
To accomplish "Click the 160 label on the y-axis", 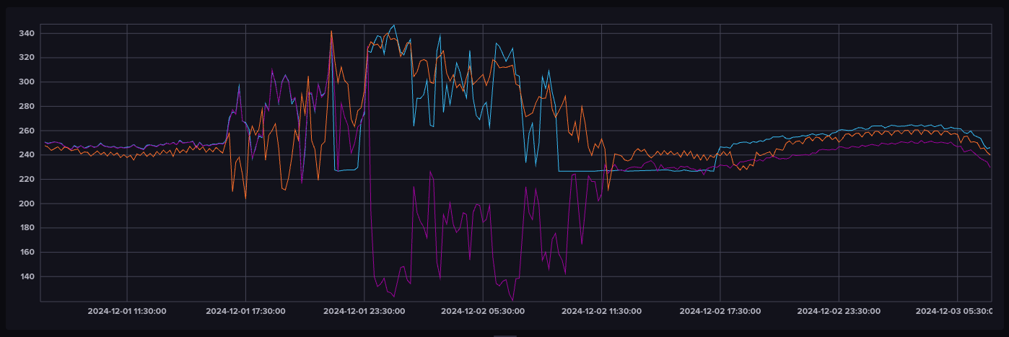I will pyautogui.click(x=27, y=253).
